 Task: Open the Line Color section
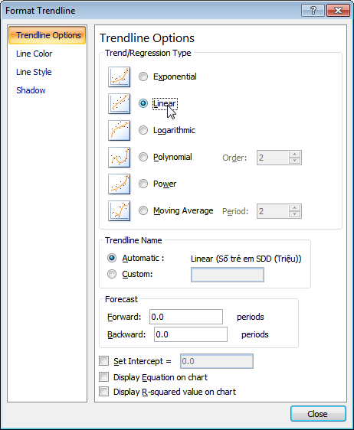34,54
